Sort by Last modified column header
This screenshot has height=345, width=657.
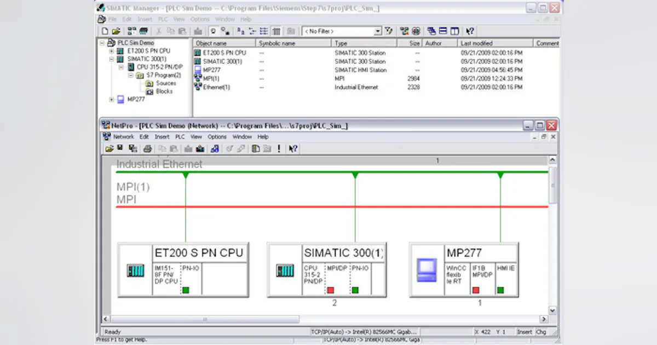point(495,43)
